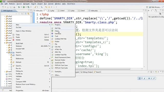Select Folder in New submenu

[x=63, y=41]
